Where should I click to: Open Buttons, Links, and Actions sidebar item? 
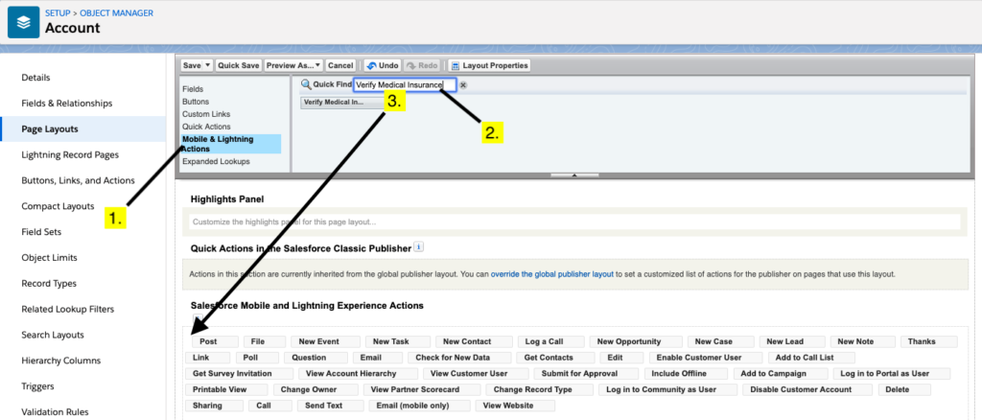tap(79, 180)
